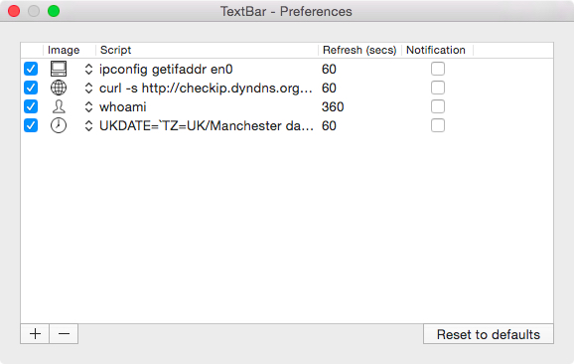The height and width of the screenshot is (364, 574).
Task: Click Reset to defaults button
Action: pyautogui.click(x=489, y=334)
